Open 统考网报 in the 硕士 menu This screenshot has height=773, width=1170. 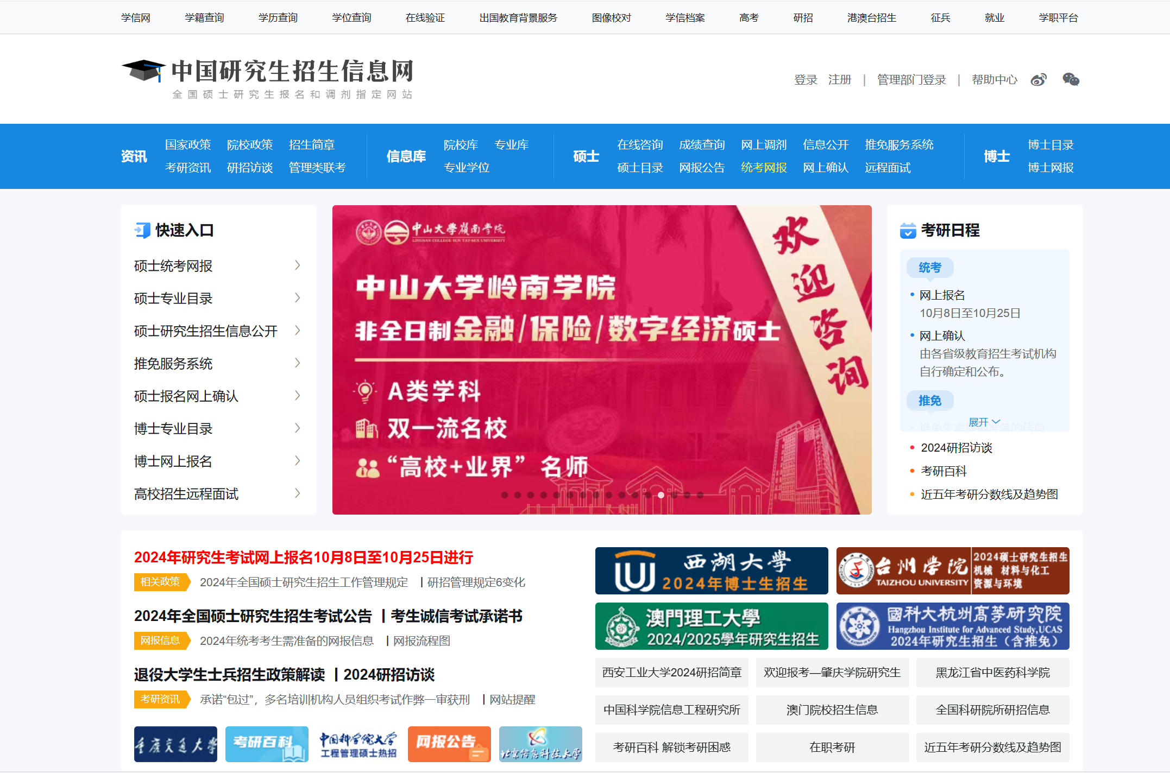[764, 168]
